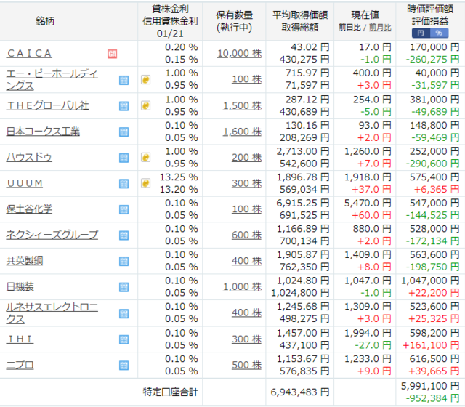465x407 pixels.
Task: Open calendar icon for ハウスドゥ
Action: (124, 158)
